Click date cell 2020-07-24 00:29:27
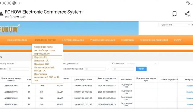 click(83, 98)
